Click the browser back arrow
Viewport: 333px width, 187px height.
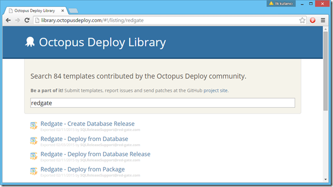click(x=8, y=20)
